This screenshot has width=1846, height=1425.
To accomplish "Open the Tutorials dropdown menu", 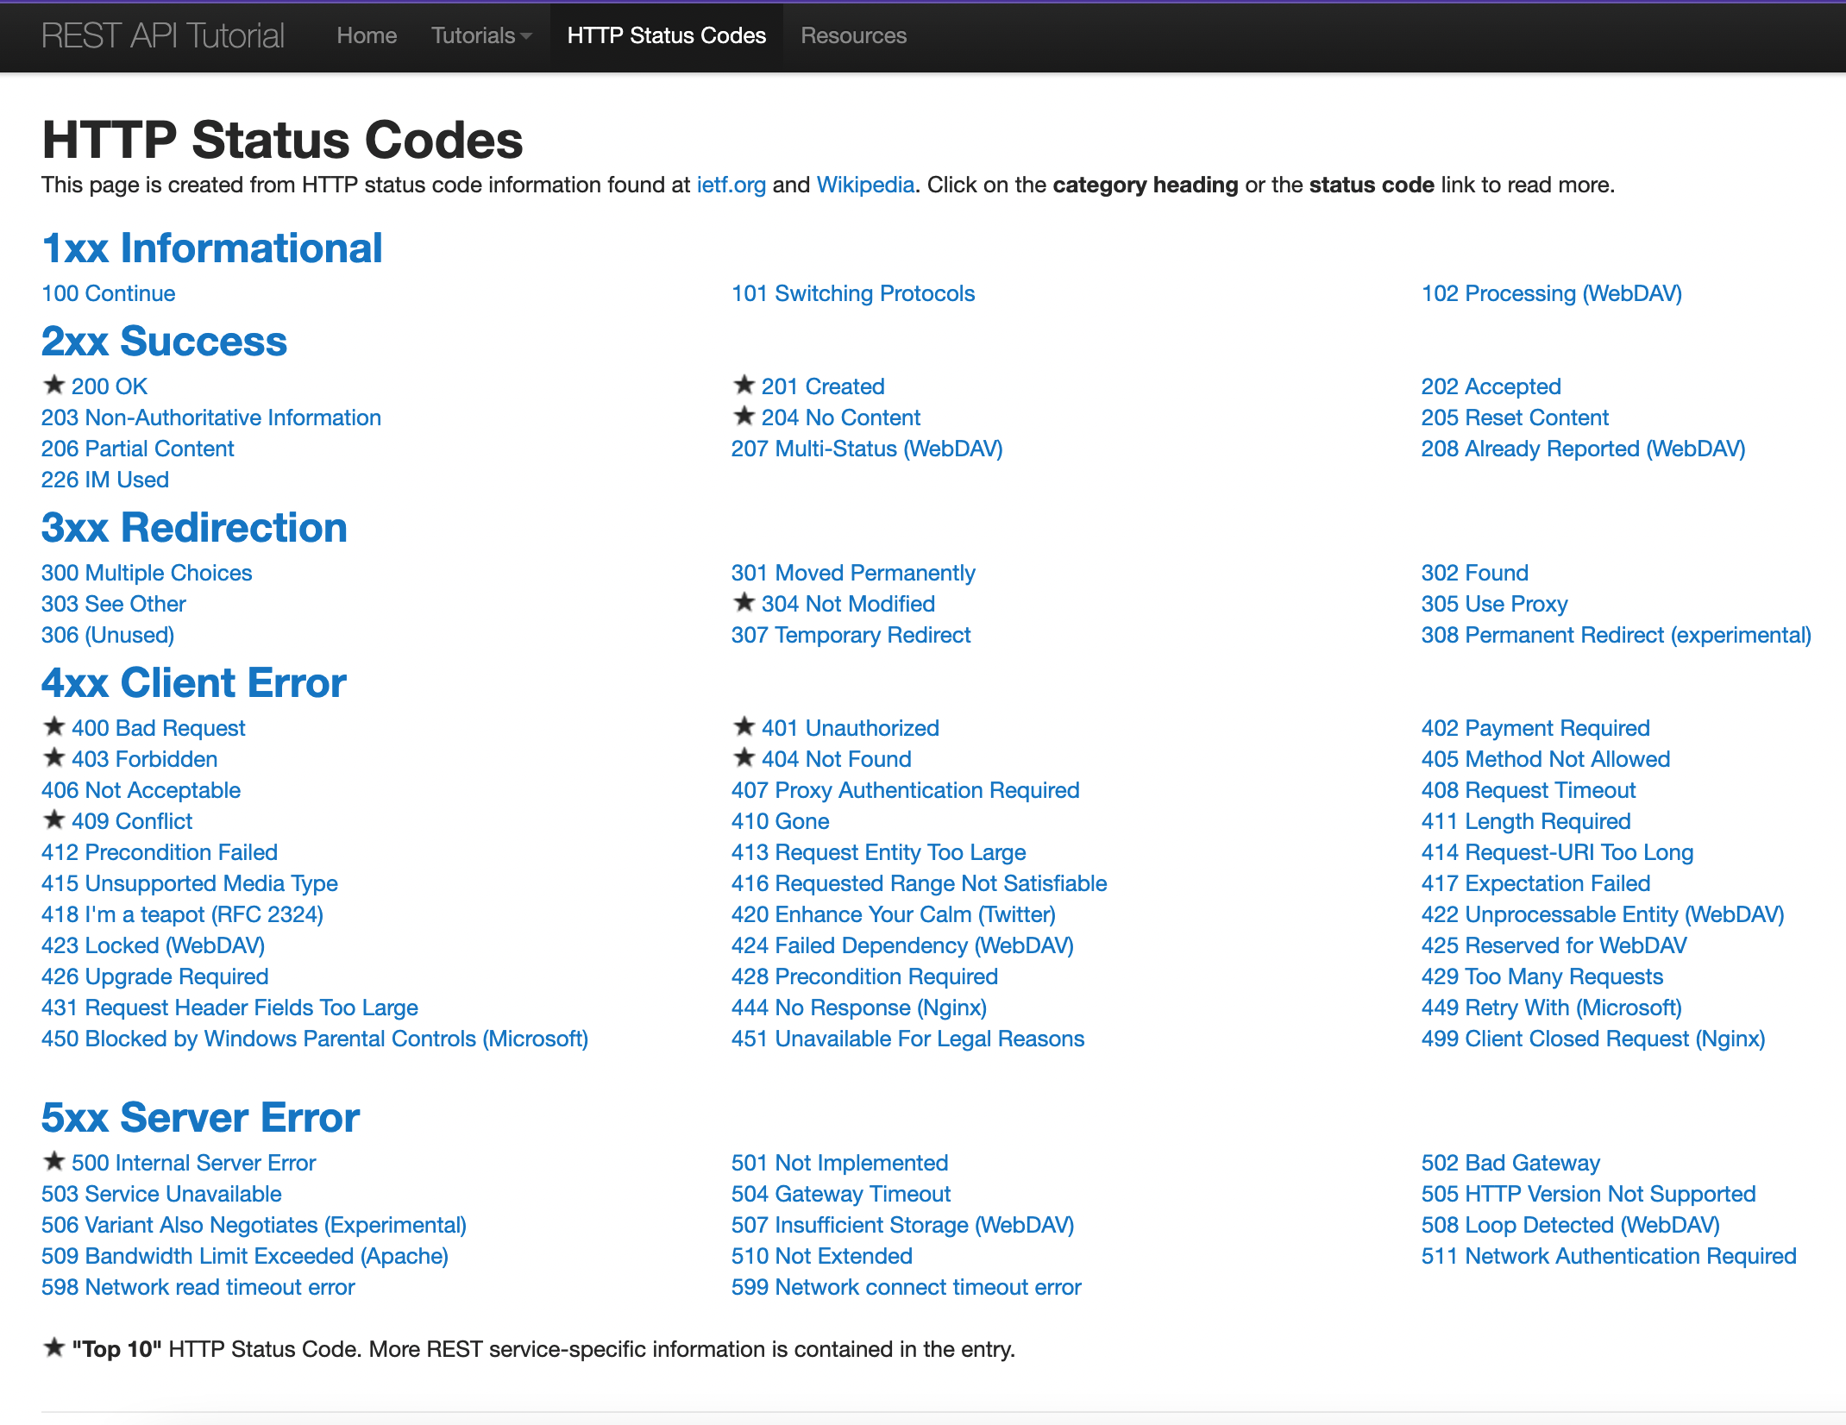I will 480,35.
